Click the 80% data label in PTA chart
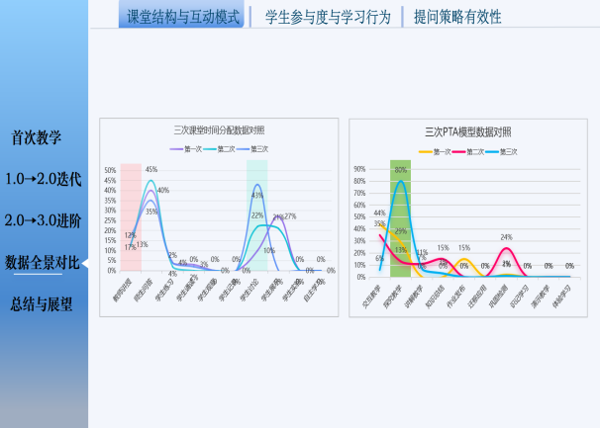The image size is (600, 428). click(x=401, y=170)
